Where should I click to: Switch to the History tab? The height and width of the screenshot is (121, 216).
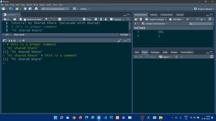pos(154,15)
